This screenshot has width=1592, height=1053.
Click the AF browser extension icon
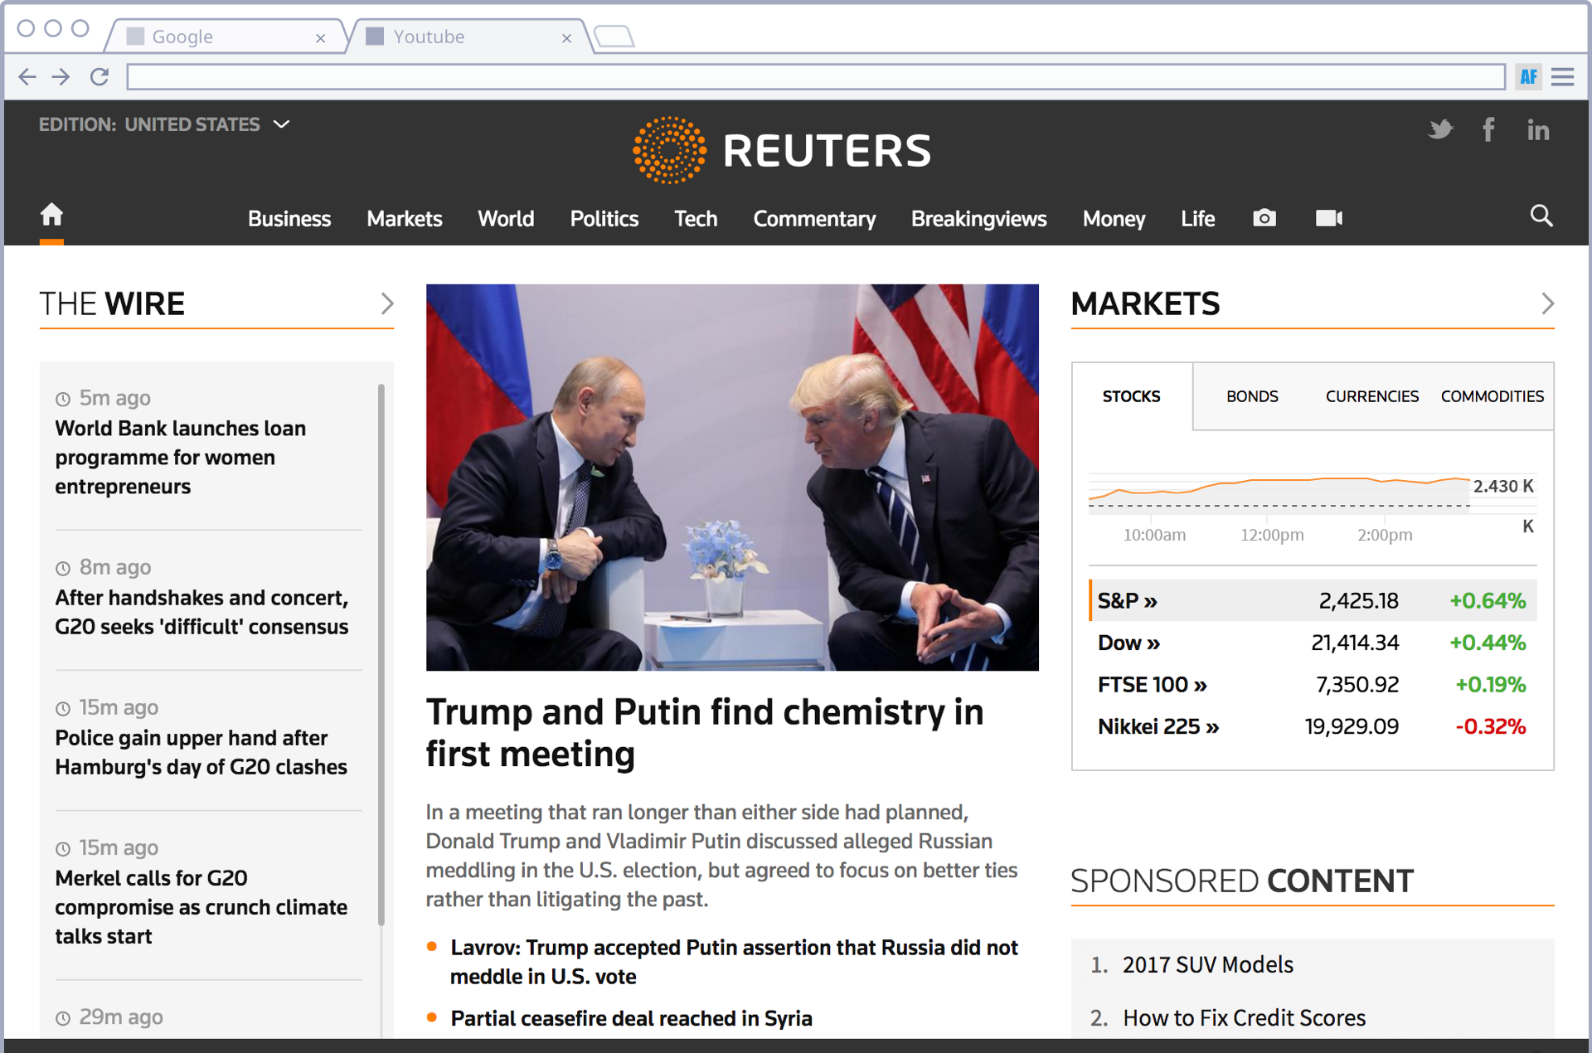point(1528,77)
